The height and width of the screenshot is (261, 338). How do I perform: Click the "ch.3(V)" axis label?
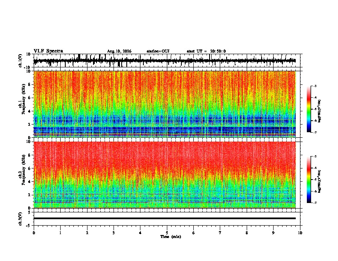click(x=20, y=219)
